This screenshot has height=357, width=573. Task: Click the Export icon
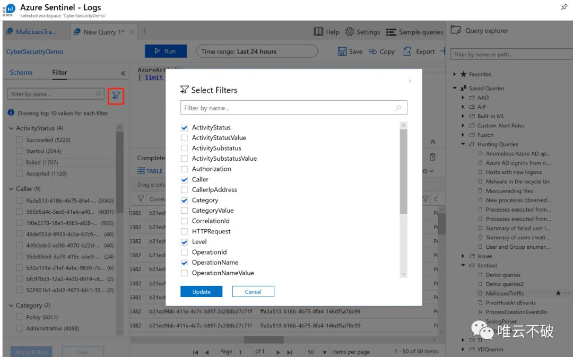tap(407, 51)
